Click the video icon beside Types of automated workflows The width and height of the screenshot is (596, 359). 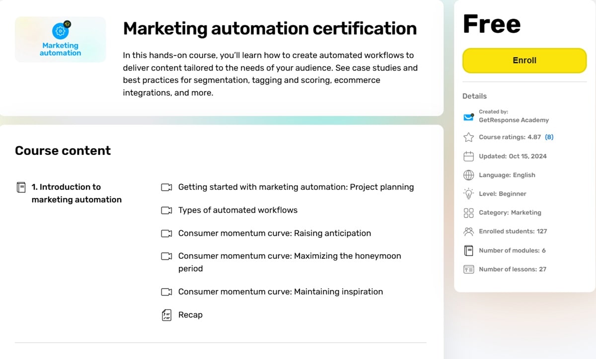166,210
